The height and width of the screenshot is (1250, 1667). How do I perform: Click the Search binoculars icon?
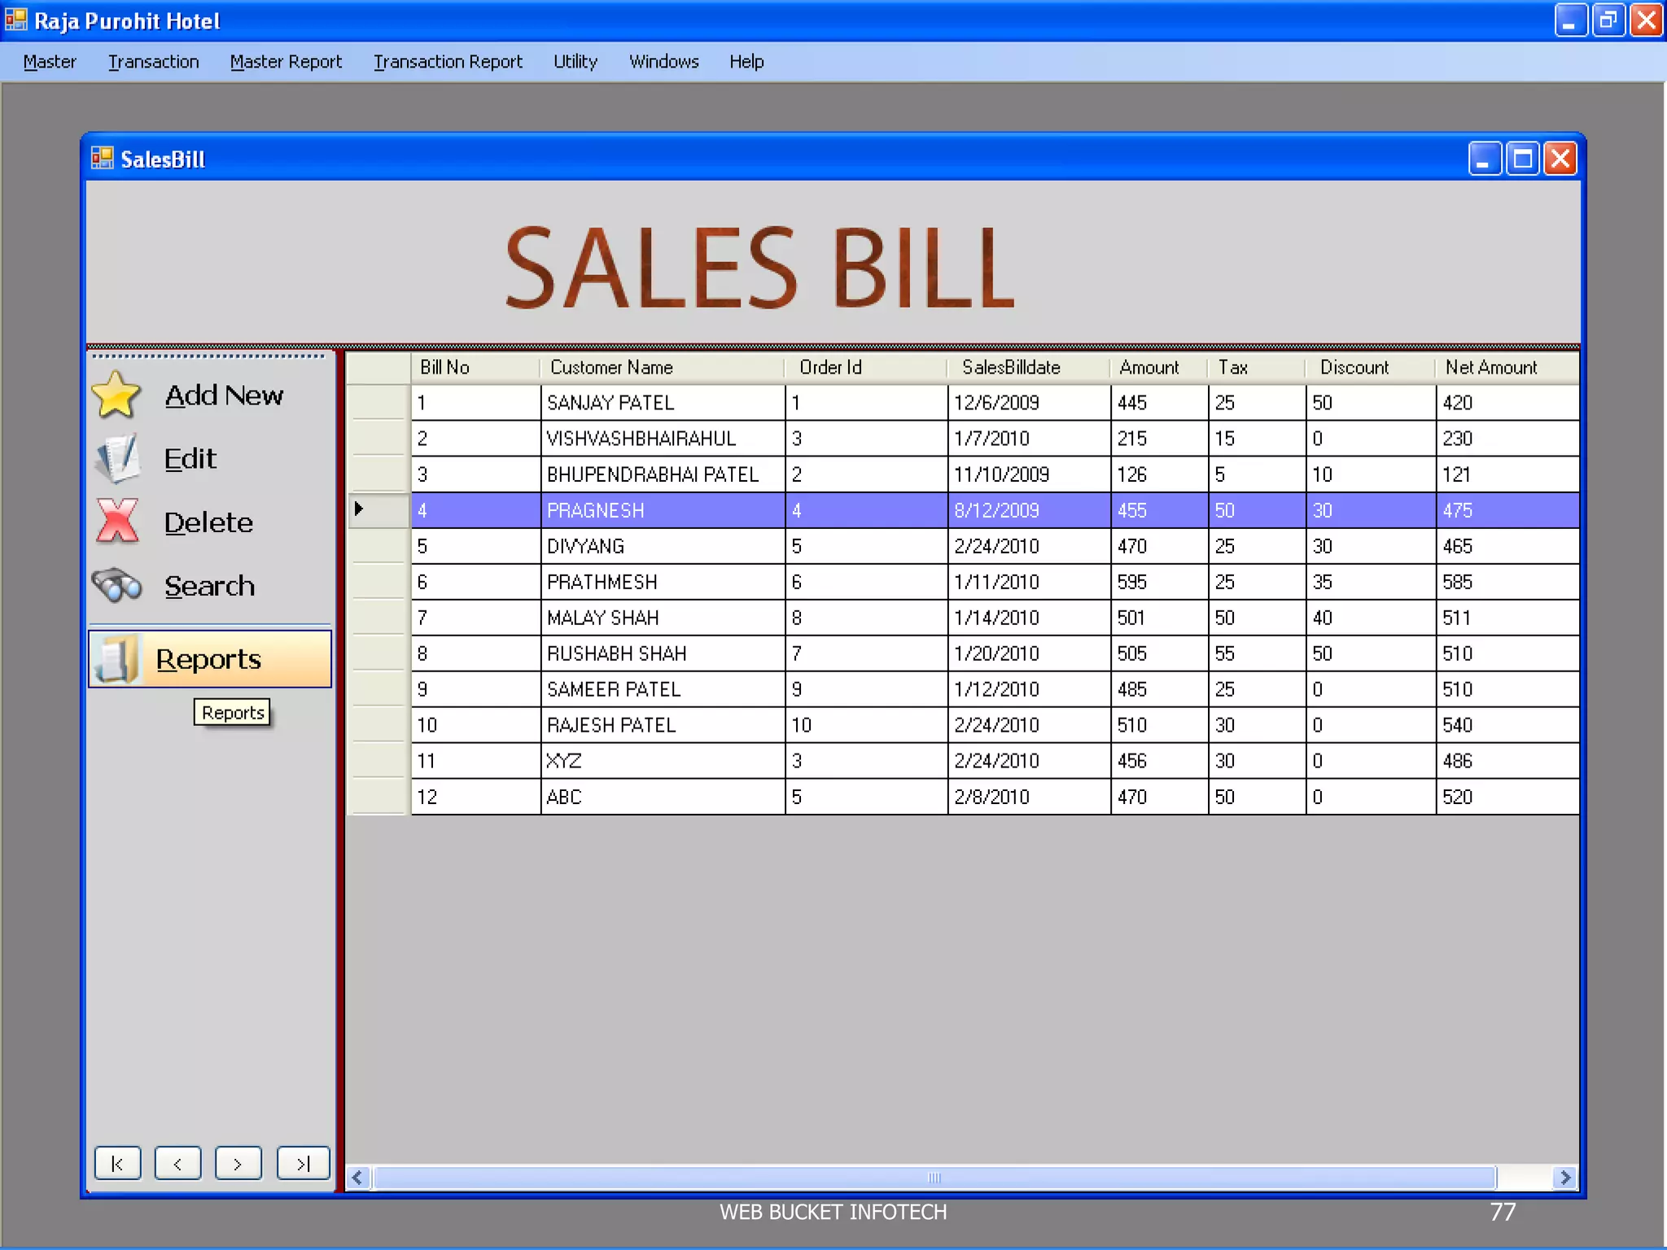116,584
